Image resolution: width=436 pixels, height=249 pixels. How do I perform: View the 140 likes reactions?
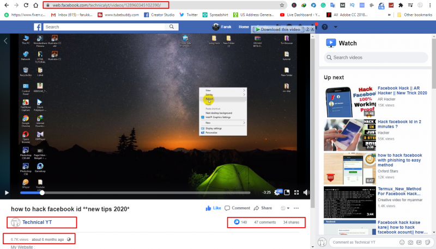pyautogui.click(x=241, y=222)
